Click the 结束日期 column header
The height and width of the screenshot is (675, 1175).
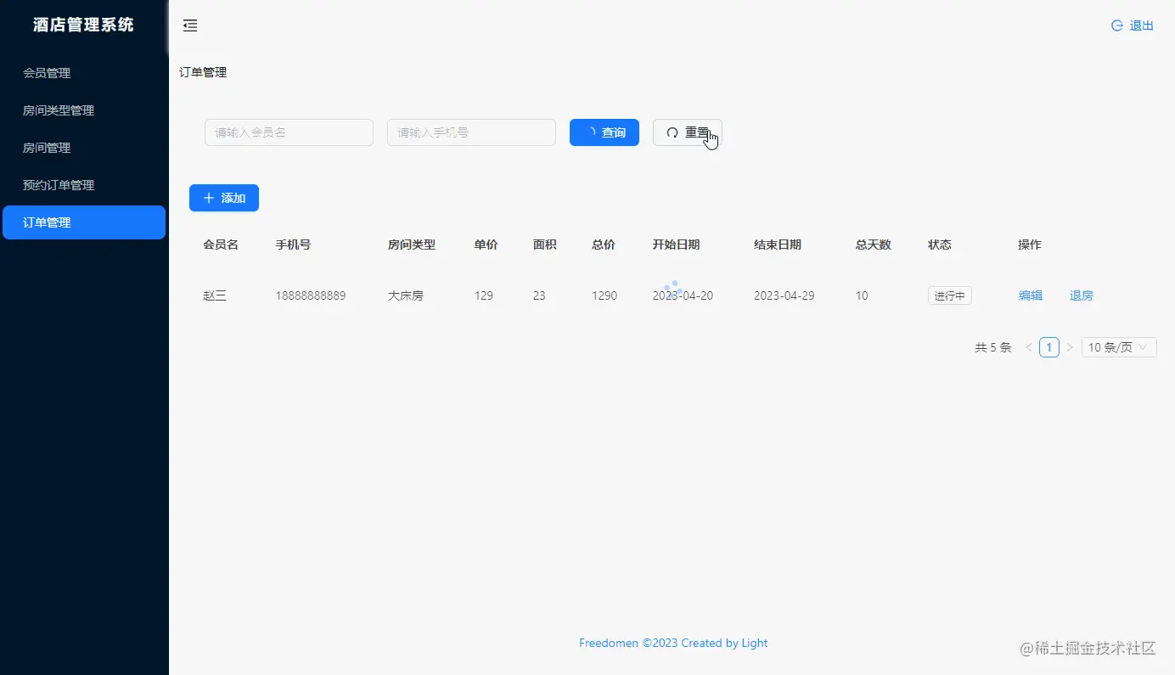(x=778, y=245)
